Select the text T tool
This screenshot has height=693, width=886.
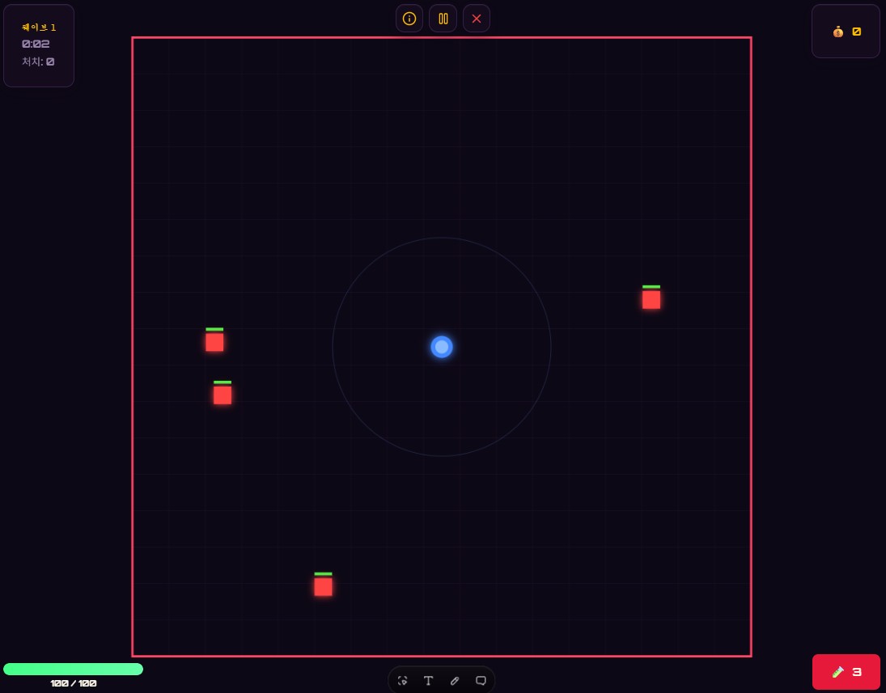pyautogui.click(x=428, y=681)
